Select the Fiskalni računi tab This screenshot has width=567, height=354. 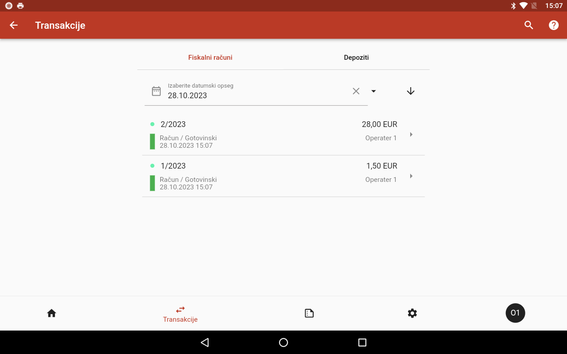(210, 57)
